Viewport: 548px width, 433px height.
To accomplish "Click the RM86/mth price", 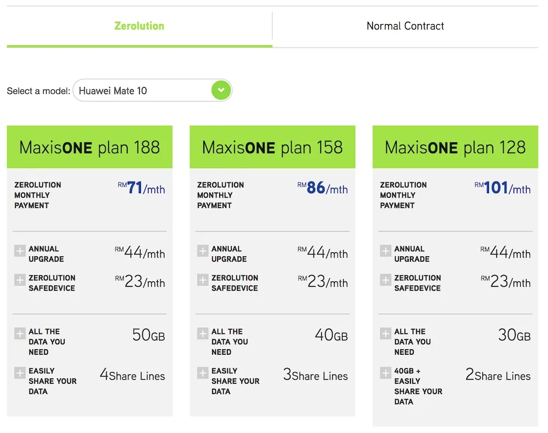I will [x=323, y=188].
